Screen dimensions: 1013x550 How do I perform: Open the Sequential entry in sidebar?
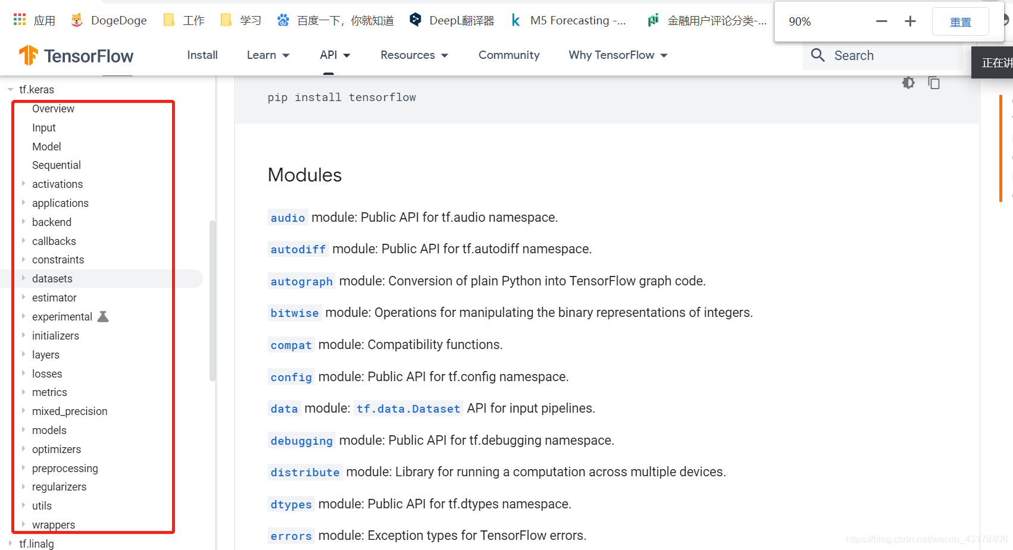pos(56,165)
